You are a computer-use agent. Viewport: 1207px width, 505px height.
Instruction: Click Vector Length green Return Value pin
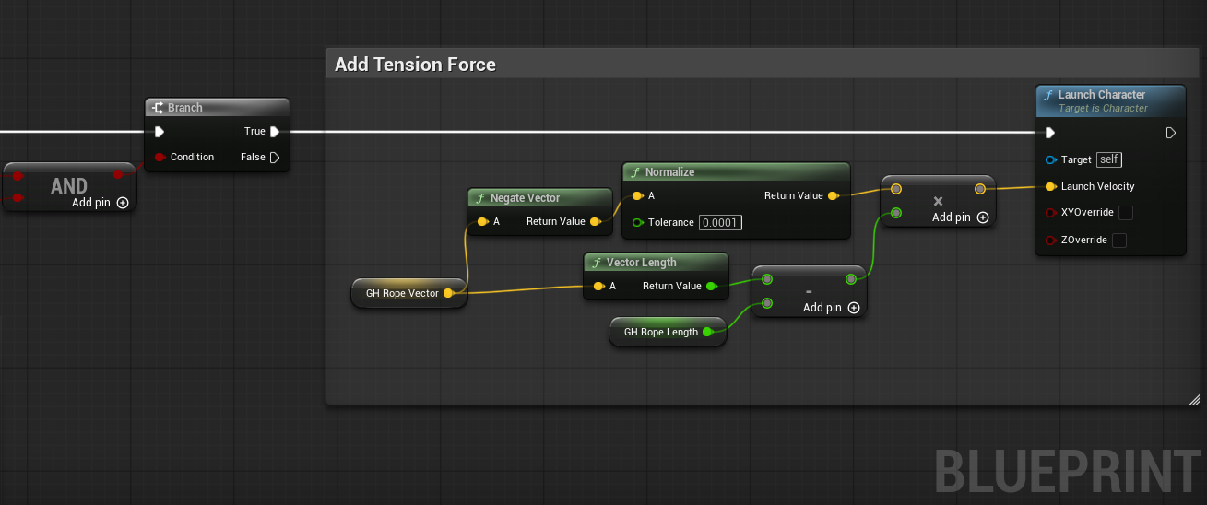[711, 286]
